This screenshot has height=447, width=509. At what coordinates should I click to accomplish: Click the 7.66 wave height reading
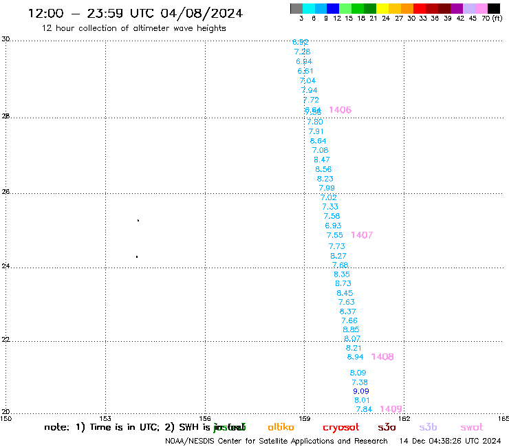click(x=349, y=320)
